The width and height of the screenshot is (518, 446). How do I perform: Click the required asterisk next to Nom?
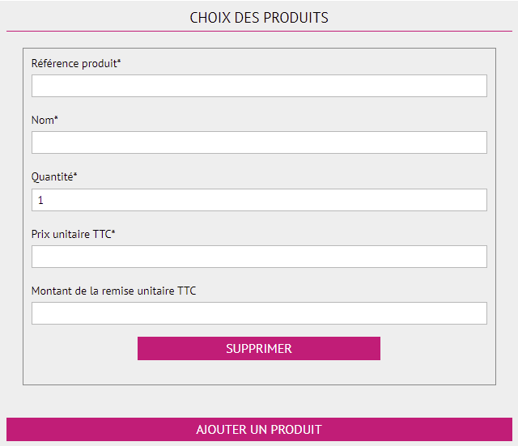[57, 119]
